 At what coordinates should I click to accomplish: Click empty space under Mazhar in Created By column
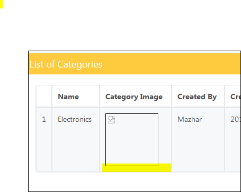[x=198, y=148]
